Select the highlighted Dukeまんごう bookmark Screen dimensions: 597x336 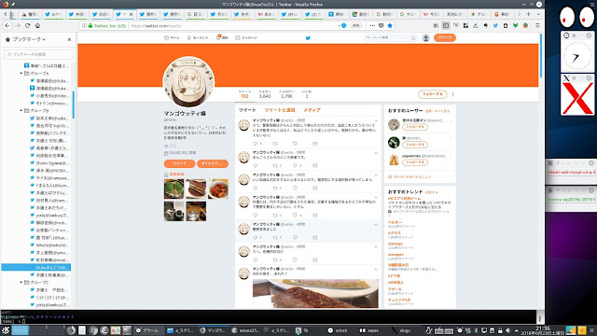(x=36, y=268)
